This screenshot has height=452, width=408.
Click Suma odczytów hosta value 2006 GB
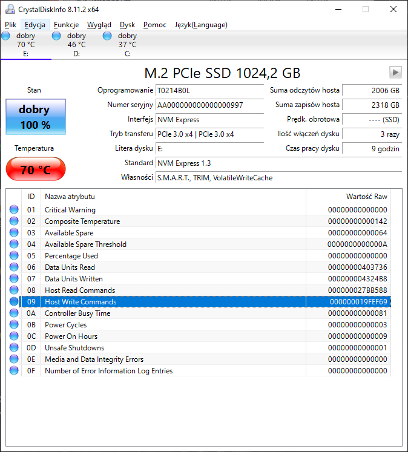[372, 91]
